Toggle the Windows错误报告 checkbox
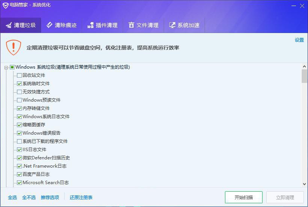This screenshot has height=207, width=308. (x=19, y=133)
